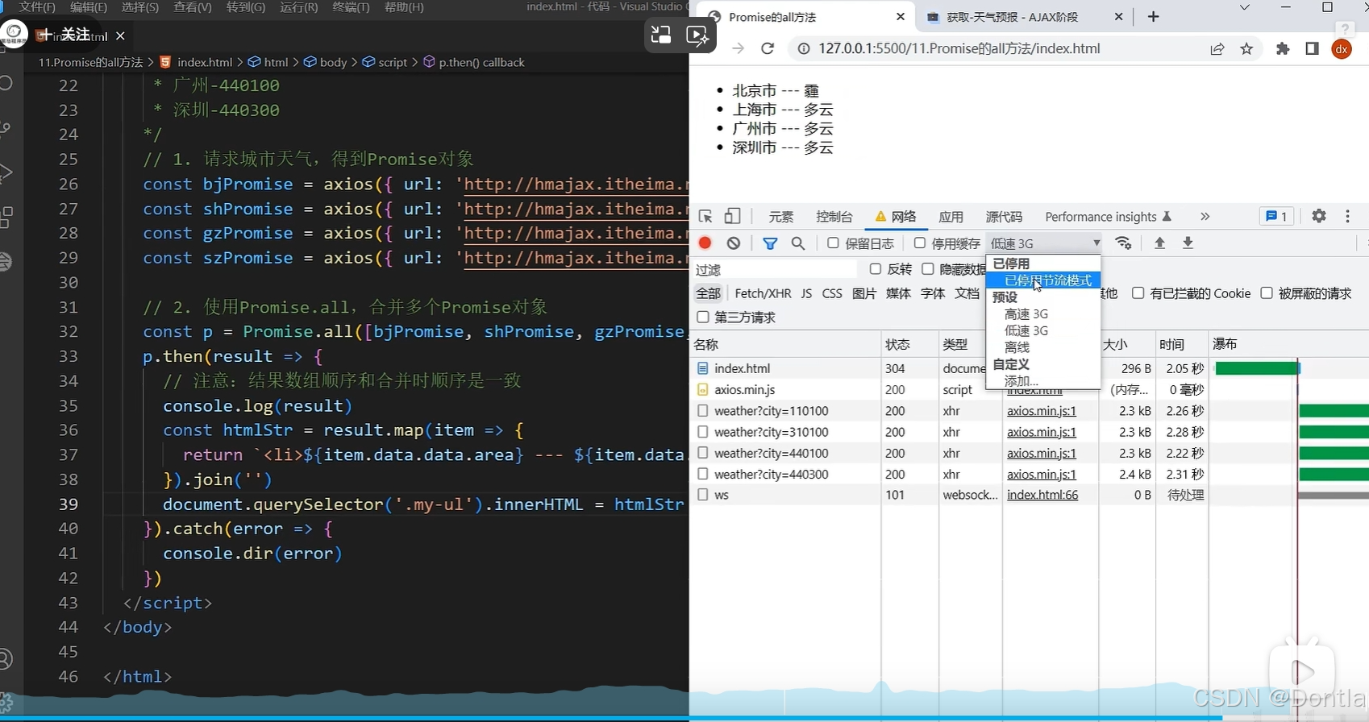1369x722 pixels.
Task: Switch to the 元素 DevTools tab
Action: [x=781, y=217]
